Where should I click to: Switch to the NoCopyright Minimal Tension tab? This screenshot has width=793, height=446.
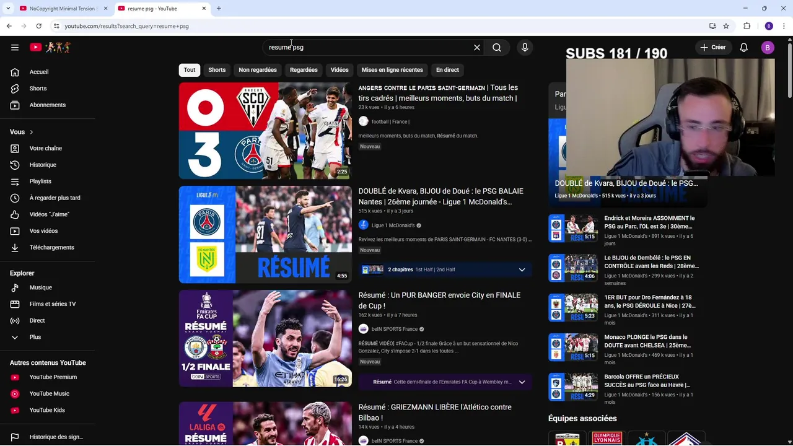63,9
